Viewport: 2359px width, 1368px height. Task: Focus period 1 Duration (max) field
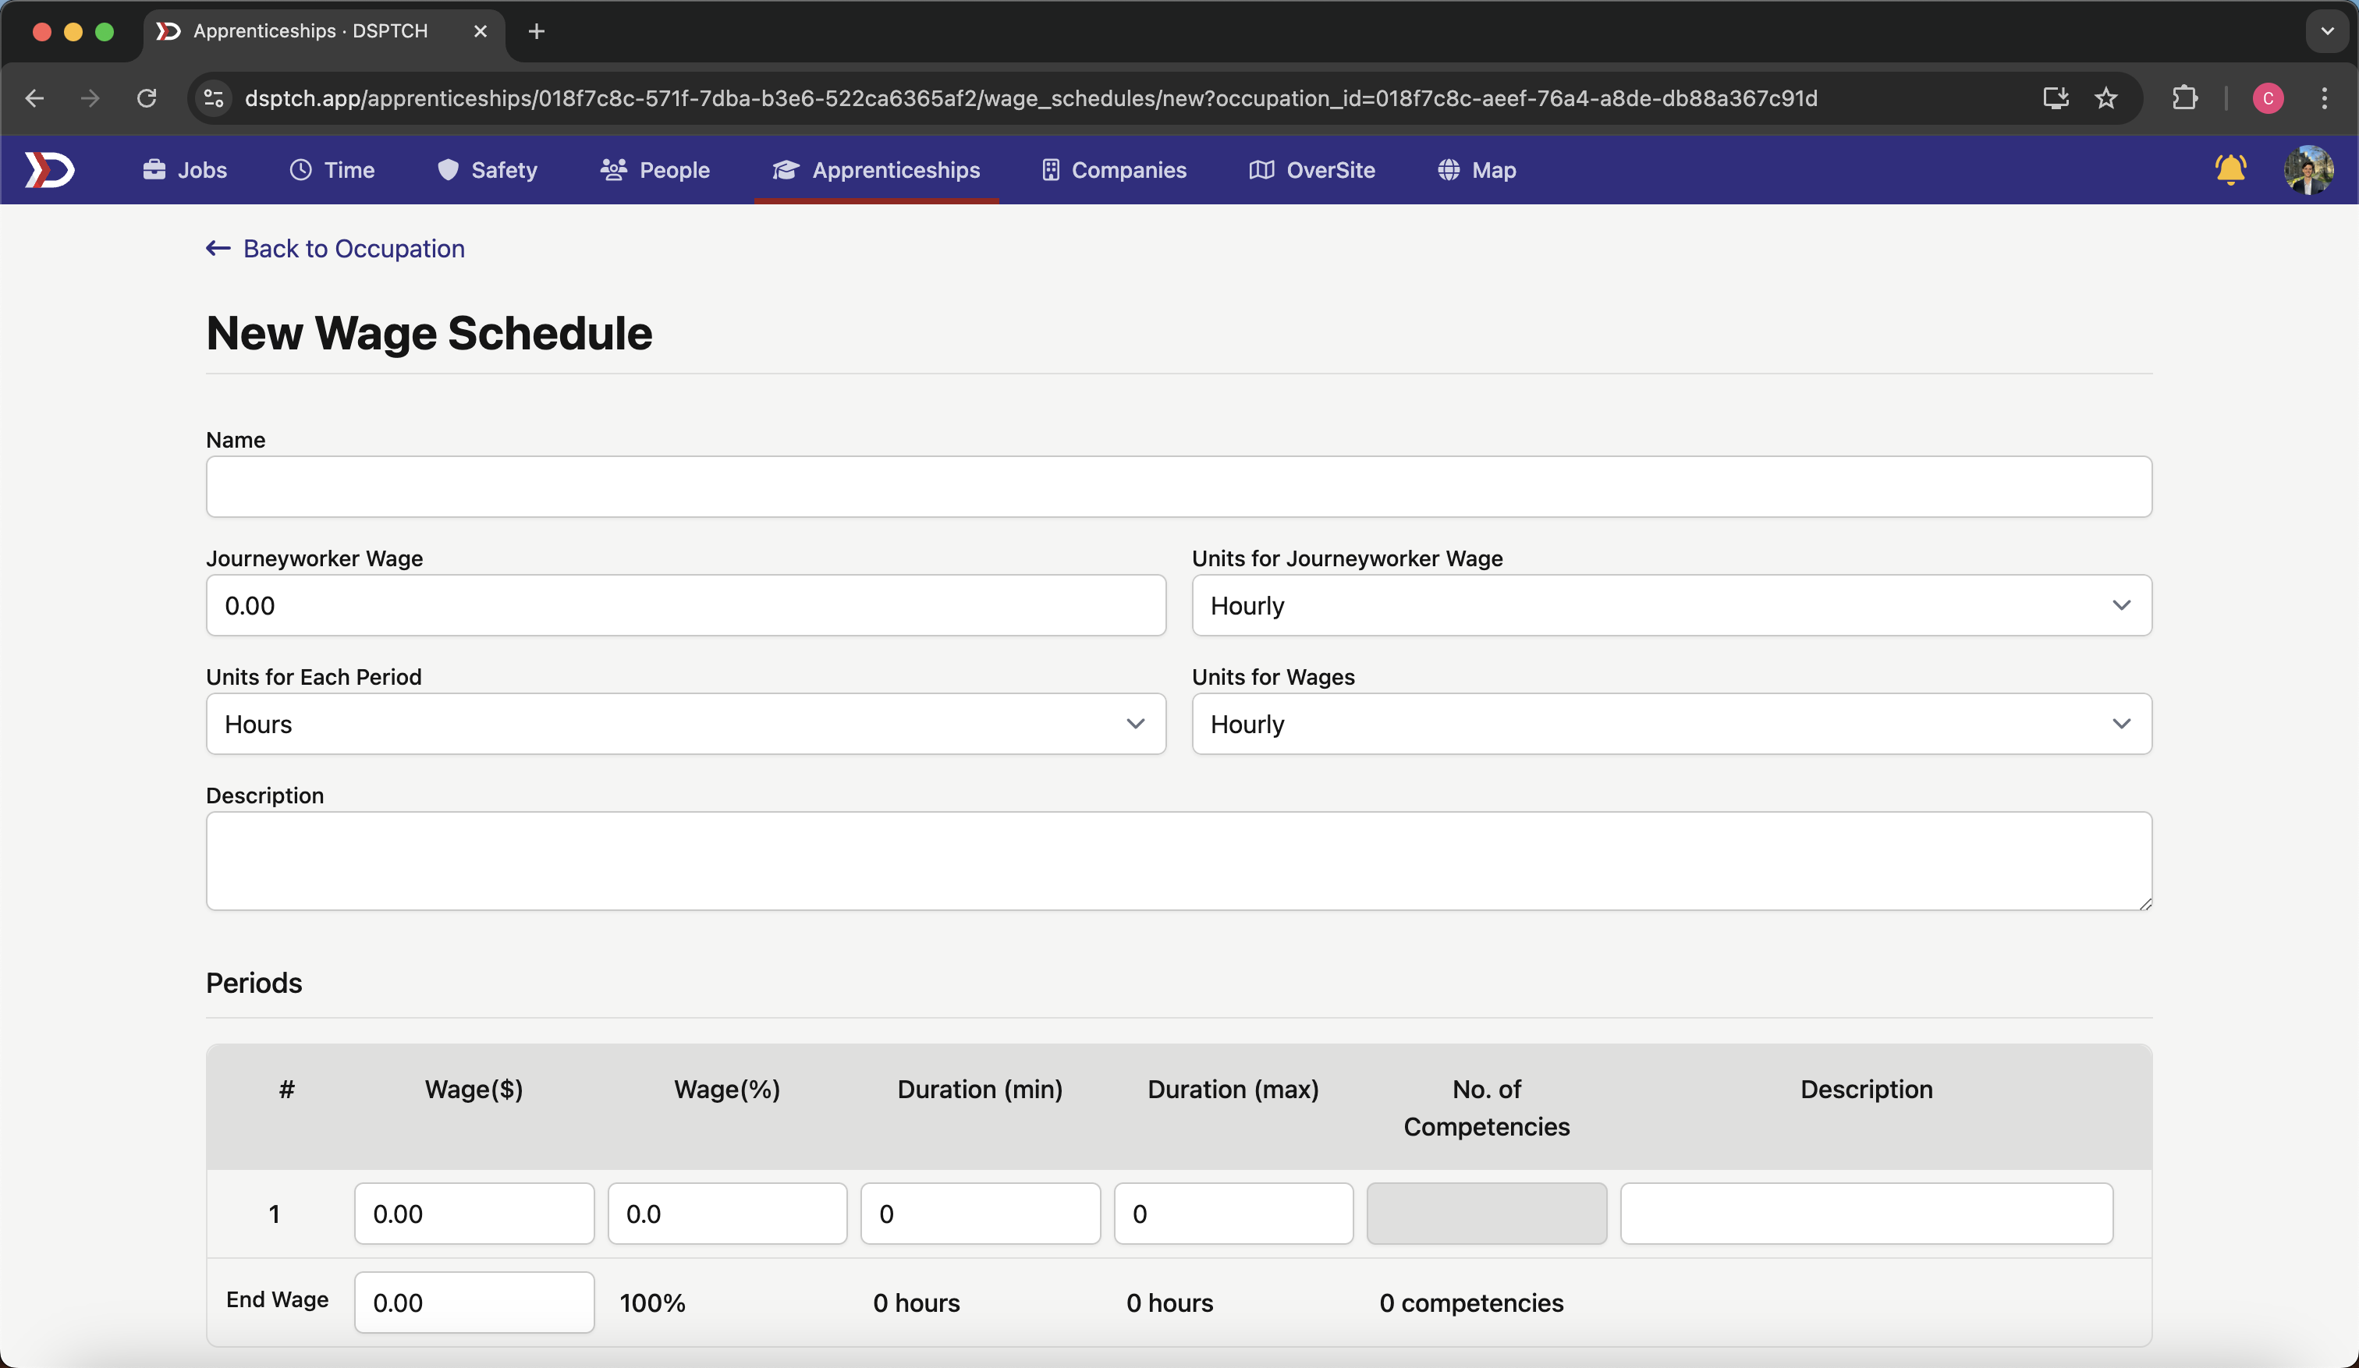click(x=1233, y=1214)
